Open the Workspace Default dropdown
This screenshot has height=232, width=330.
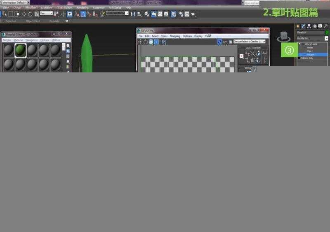(16, 2)
